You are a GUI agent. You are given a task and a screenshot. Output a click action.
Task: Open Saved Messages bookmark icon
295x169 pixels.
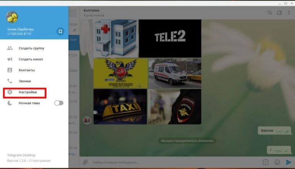pos(60,31)
